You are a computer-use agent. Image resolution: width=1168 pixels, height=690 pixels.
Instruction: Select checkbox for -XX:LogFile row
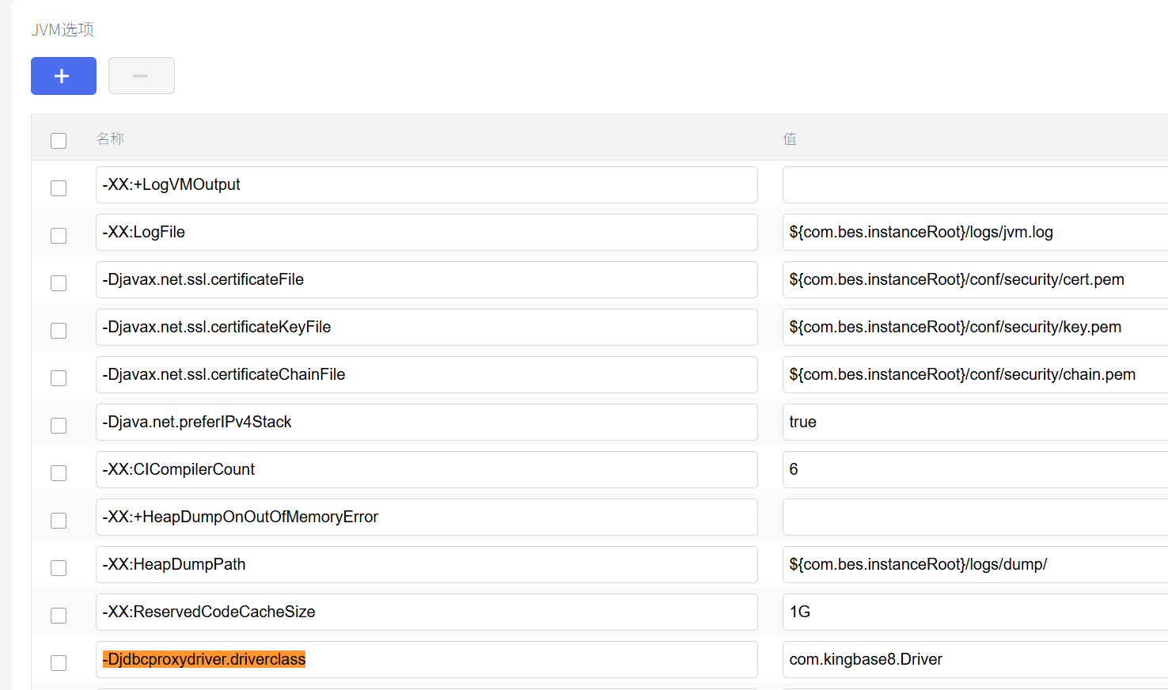[x=59, y=236]
